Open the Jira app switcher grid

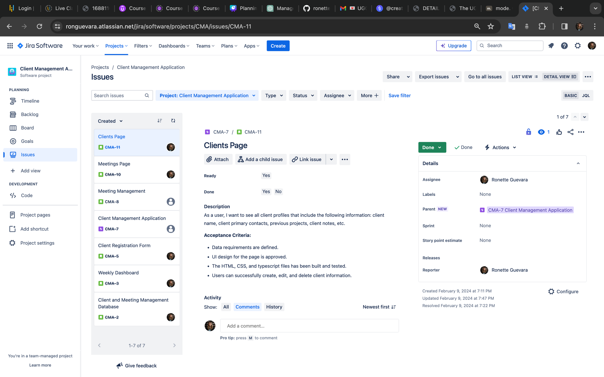10,46
